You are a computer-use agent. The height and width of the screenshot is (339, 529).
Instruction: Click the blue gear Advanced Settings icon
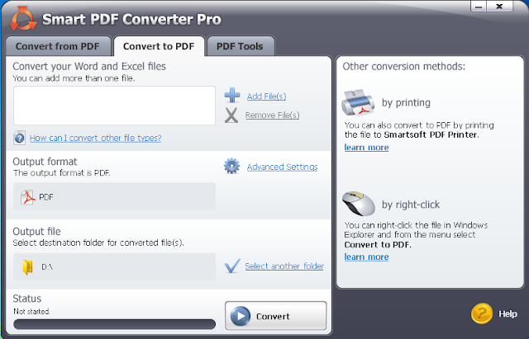pos(231,167)
